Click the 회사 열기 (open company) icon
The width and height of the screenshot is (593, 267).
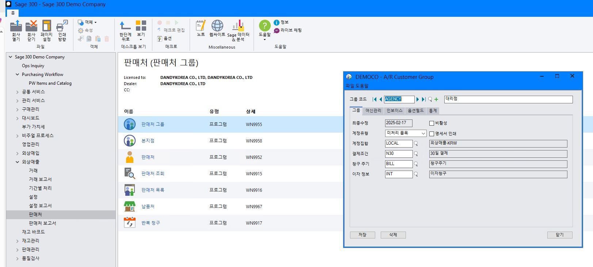16,26
